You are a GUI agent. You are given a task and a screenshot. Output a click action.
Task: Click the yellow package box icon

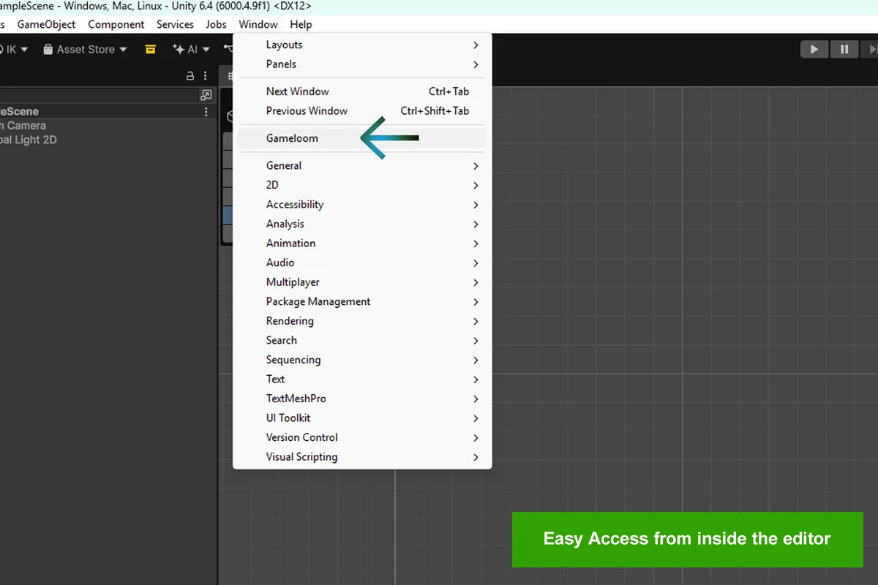(x=150, y=49)
